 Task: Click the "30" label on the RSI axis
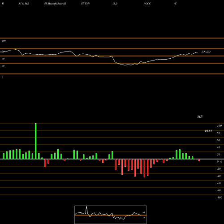pyautogui.click(x=3, y=66)
